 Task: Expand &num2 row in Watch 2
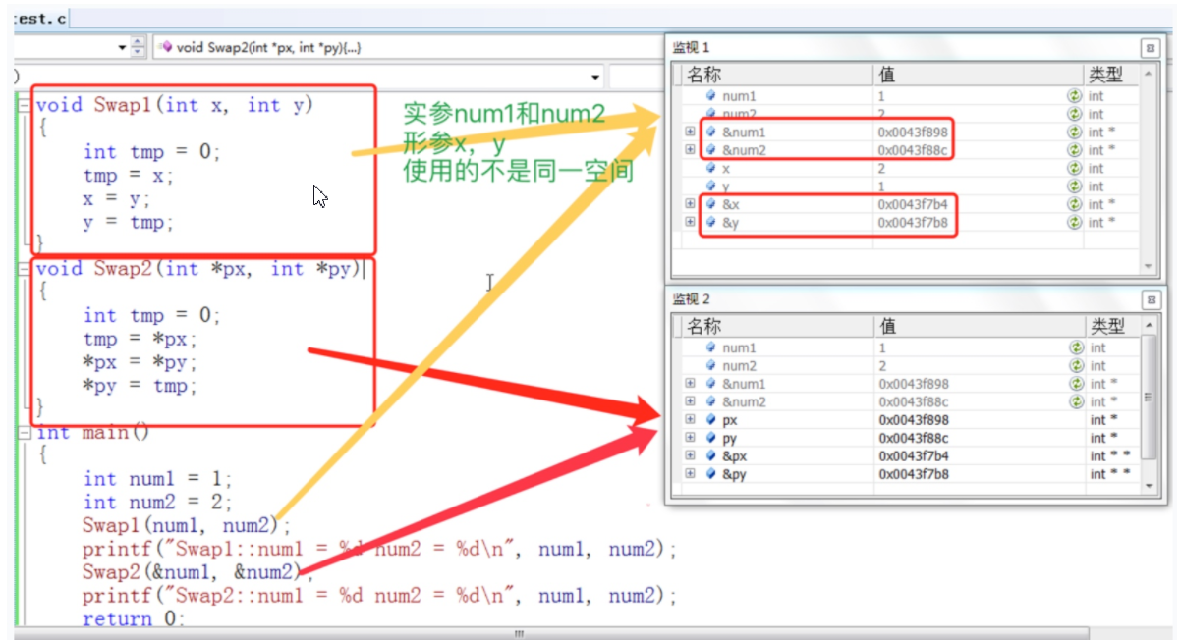pos(690,401)
